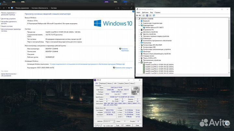The width and height of the screenshot is (234, 131).
Task: Expand Дисковые устройства category
Action: point(139,32)
